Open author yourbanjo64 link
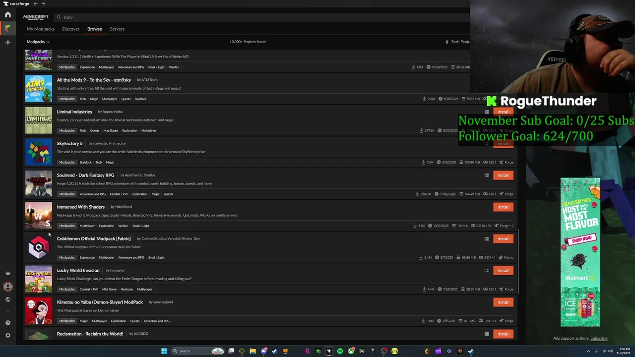The height and width of the screenshot is (357, 635). pos(163,302)
